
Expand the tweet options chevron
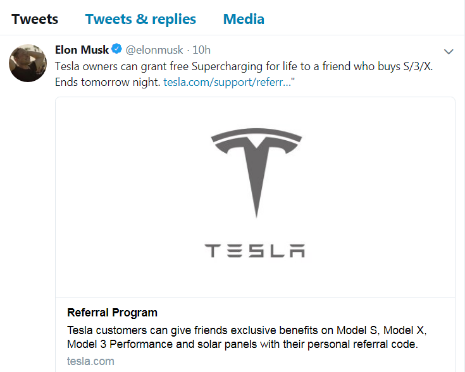pos(449,52)
